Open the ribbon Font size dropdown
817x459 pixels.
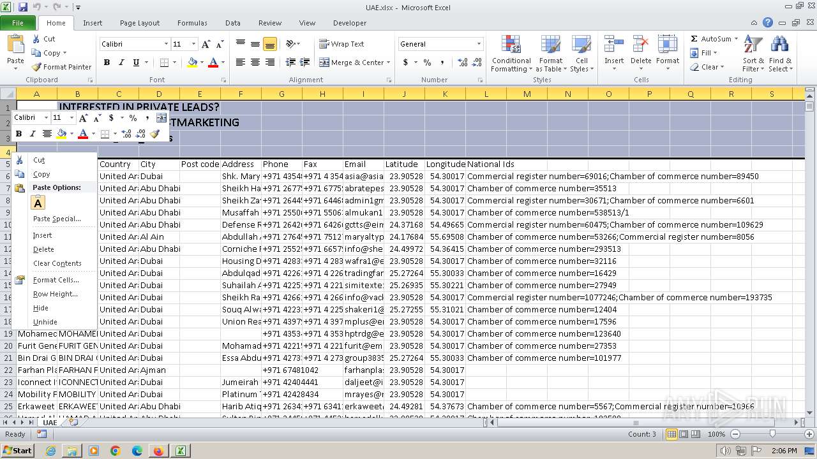click(x=194, y=44)
